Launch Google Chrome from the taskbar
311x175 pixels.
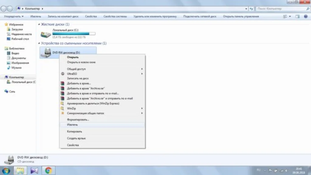point(48,171)
